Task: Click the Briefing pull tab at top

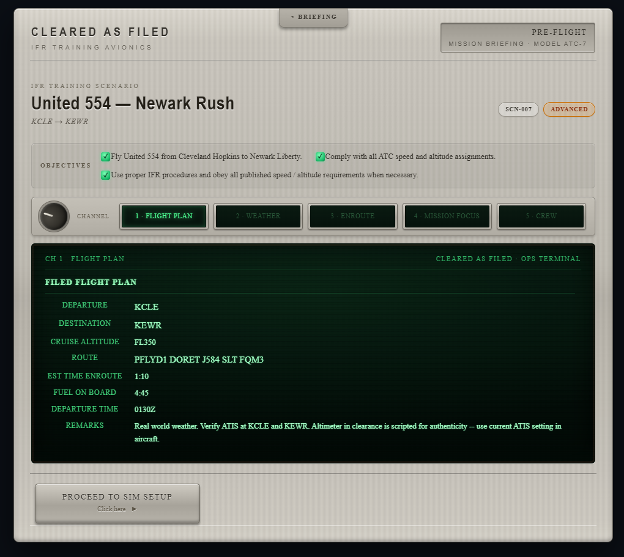Action: tap(313, 17)
